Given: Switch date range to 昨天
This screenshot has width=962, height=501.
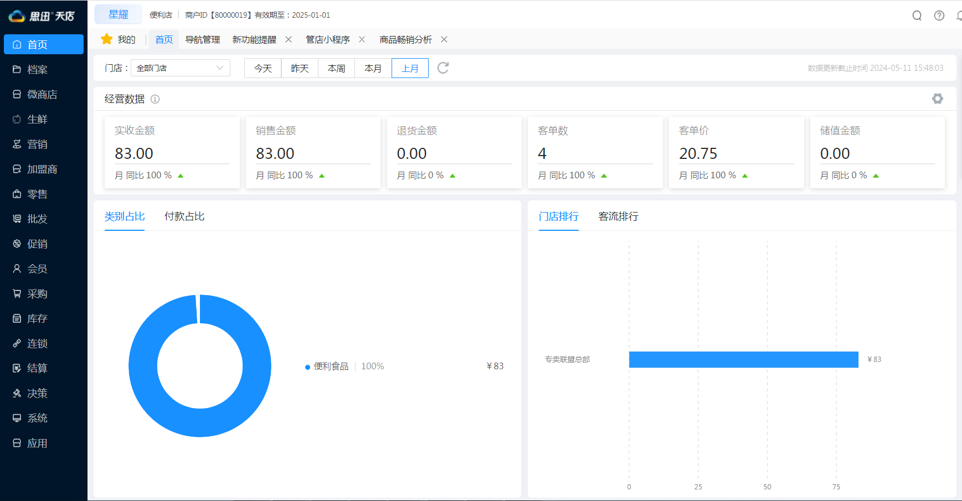Looking at the screenshot, I should [300, 68].
